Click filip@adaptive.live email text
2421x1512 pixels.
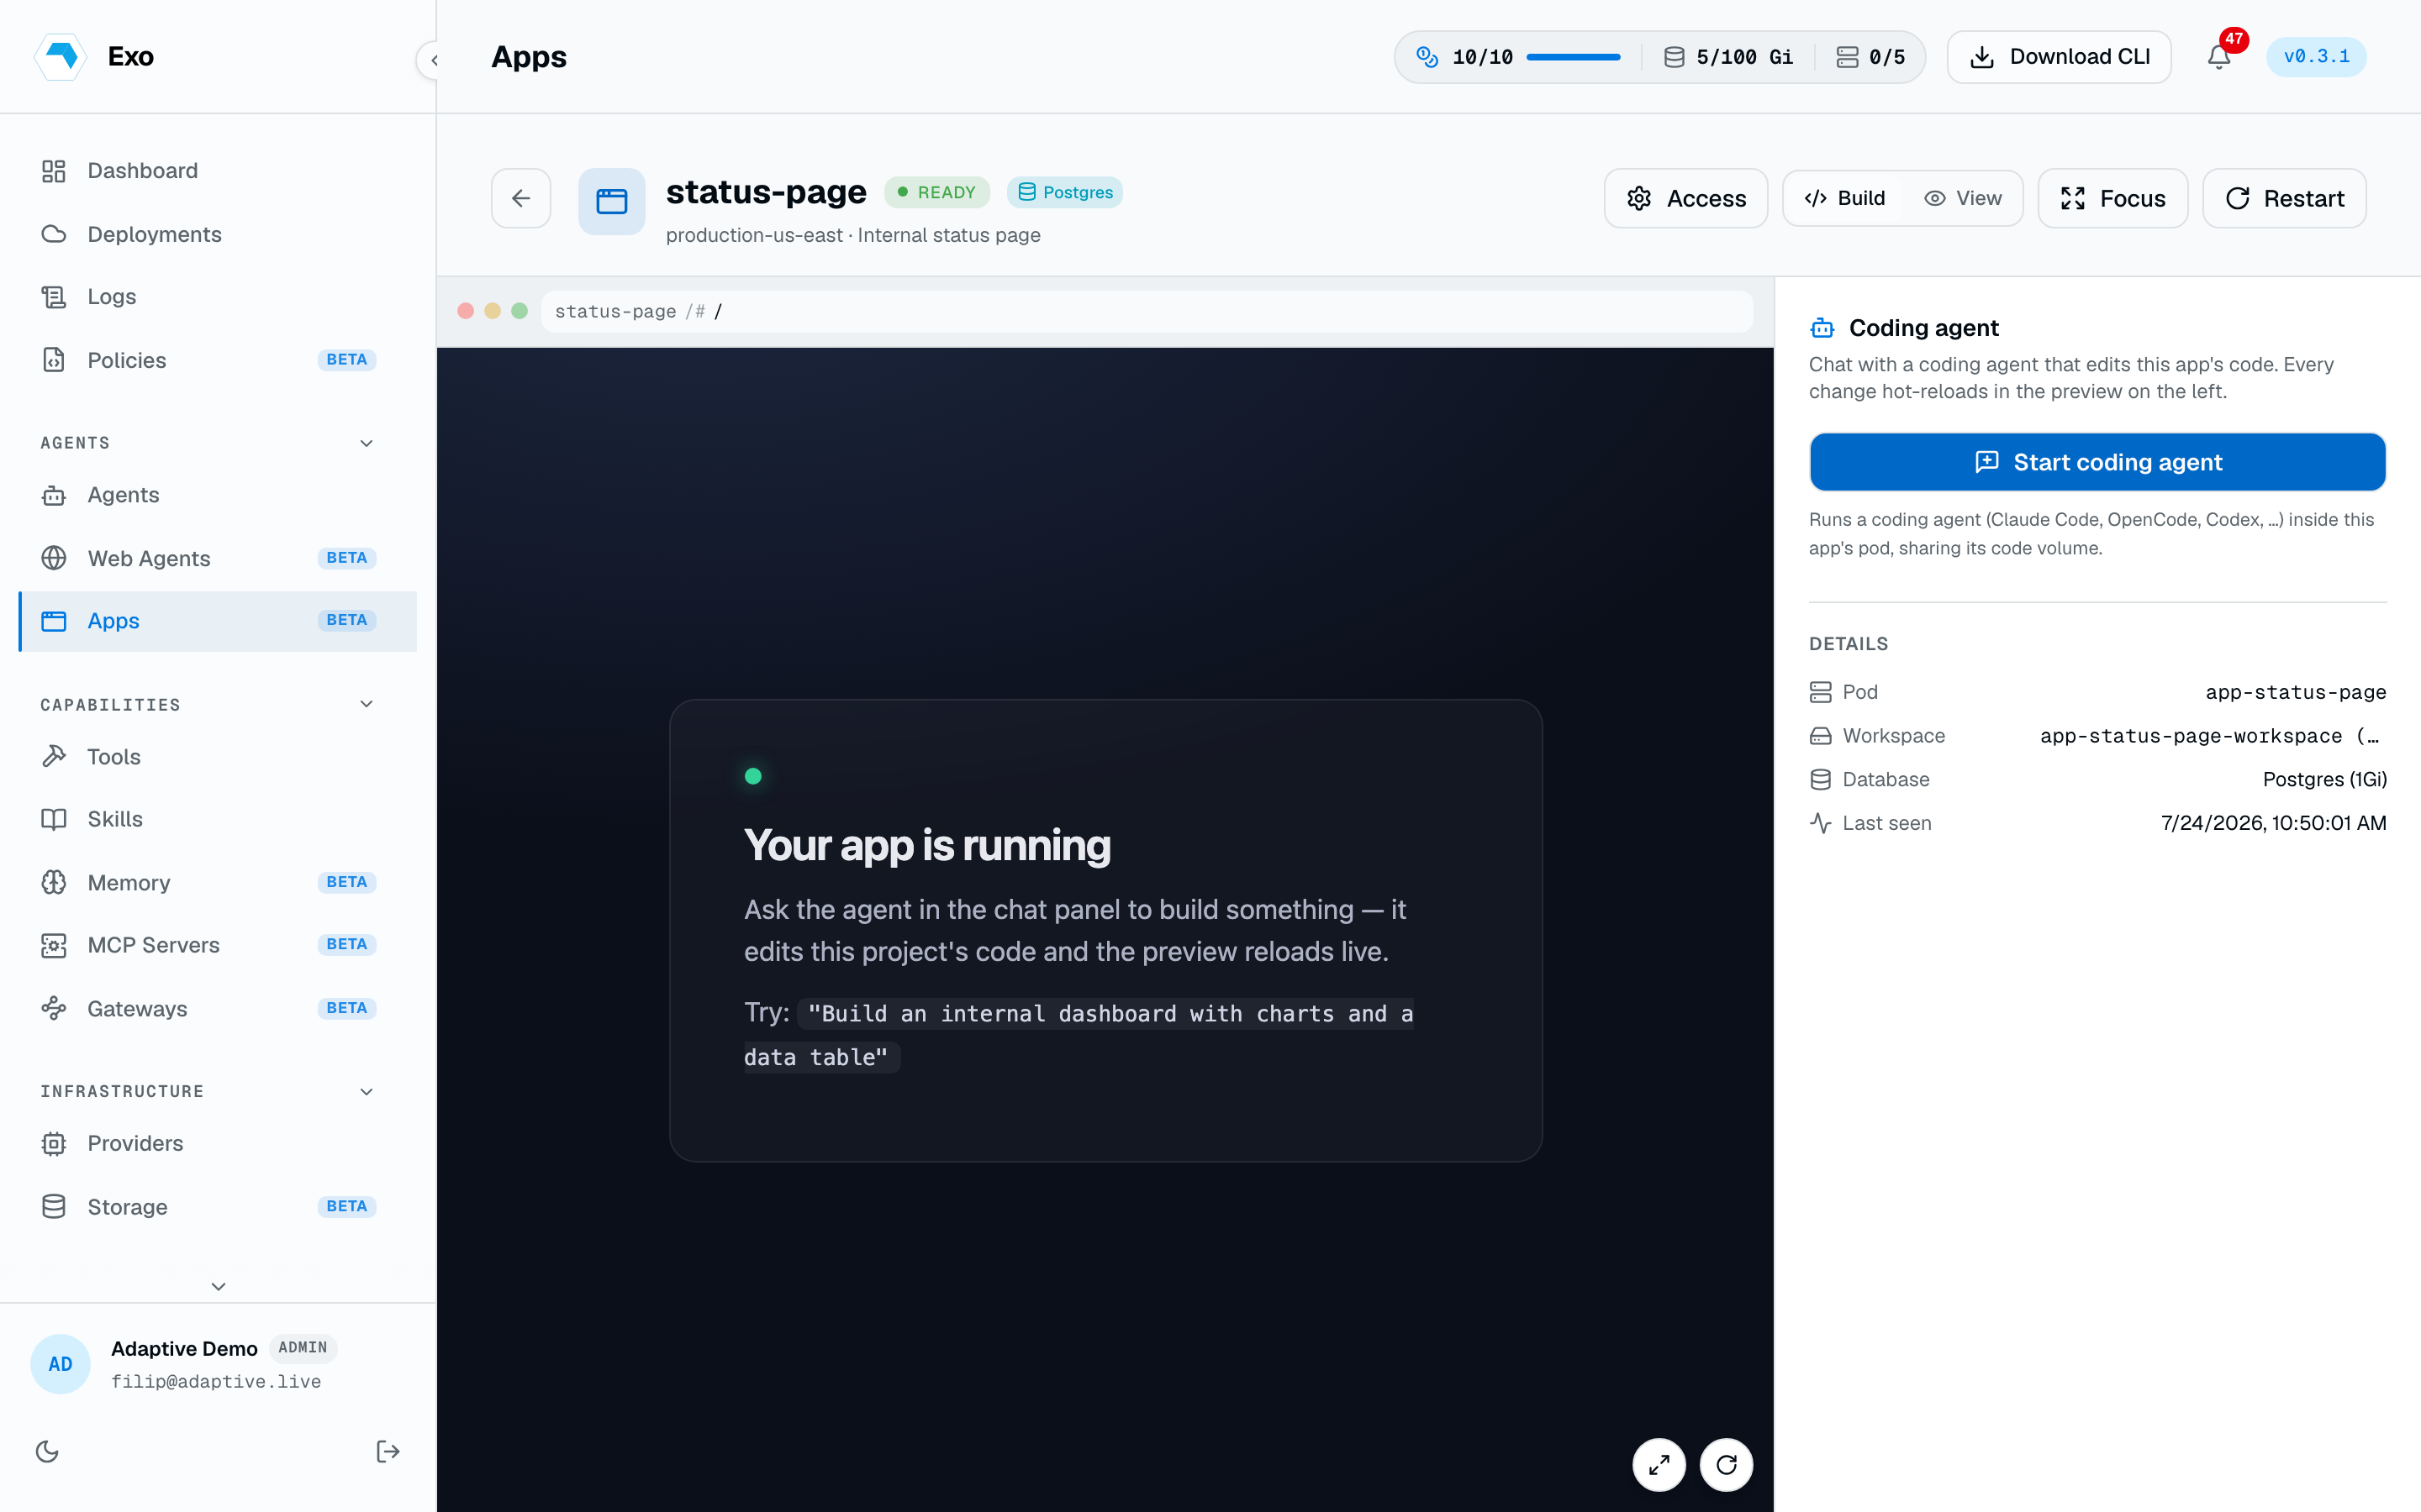[x=216, y=1381]
